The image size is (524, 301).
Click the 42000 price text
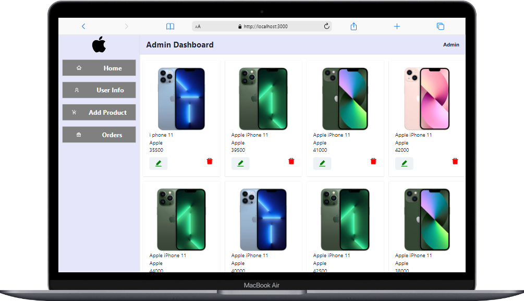coord(402,150)
